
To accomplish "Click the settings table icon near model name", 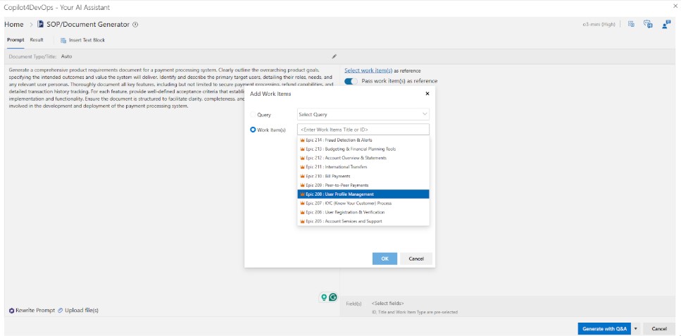I will click(631, 25).
